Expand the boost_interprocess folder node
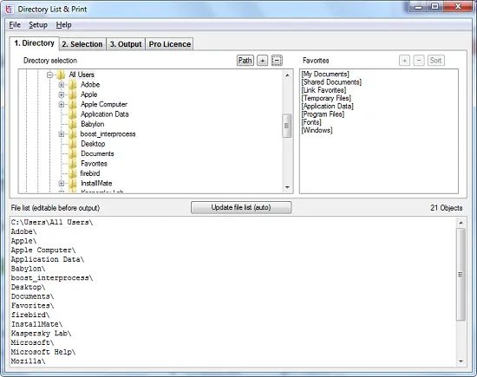This screenshot has width=477, height=377. click(62, 134)
